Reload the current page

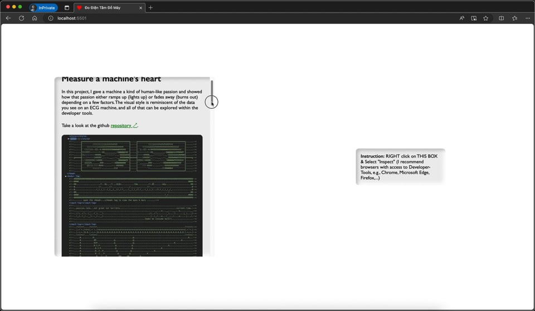coord(21,18)
